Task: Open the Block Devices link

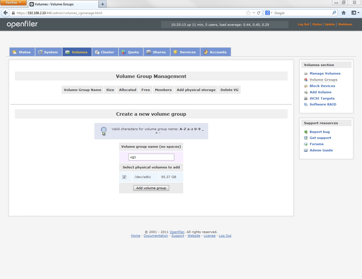Action: (322, 86)
